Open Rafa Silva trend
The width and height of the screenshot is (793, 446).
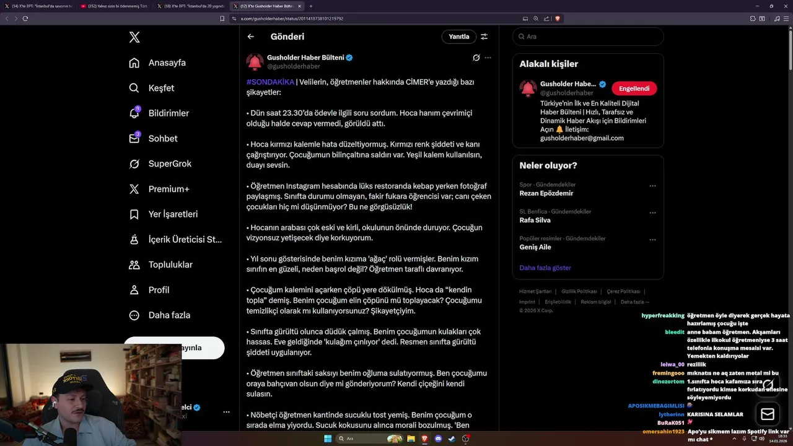tap(535, 220)
